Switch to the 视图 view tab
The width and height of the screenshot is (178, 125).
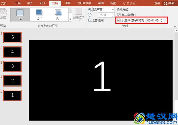tap(113, 3)
